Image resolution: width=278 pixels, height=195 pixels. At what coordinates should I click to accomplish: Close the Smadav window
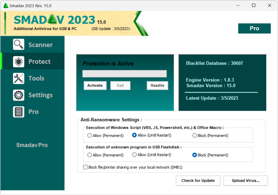(269, 6)
